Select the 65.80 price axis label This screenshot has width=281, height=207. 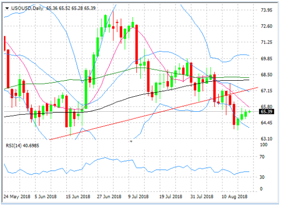coord(266,107)
